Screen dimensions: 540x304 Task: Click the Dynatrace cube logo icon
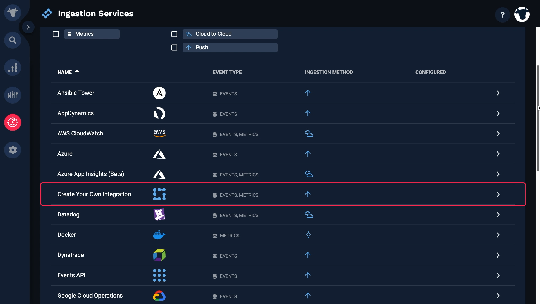tap(159, 255)
